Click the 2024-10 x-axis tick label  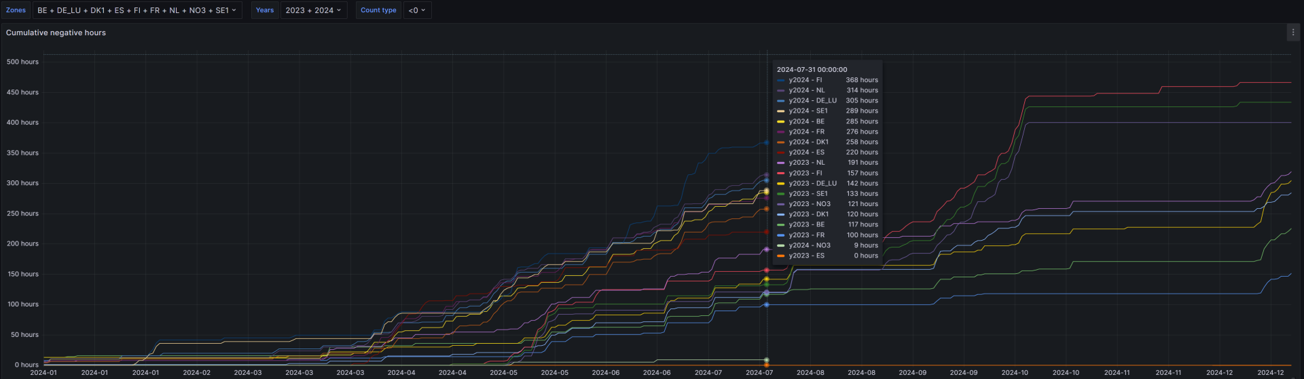(x=1015, y=372)
